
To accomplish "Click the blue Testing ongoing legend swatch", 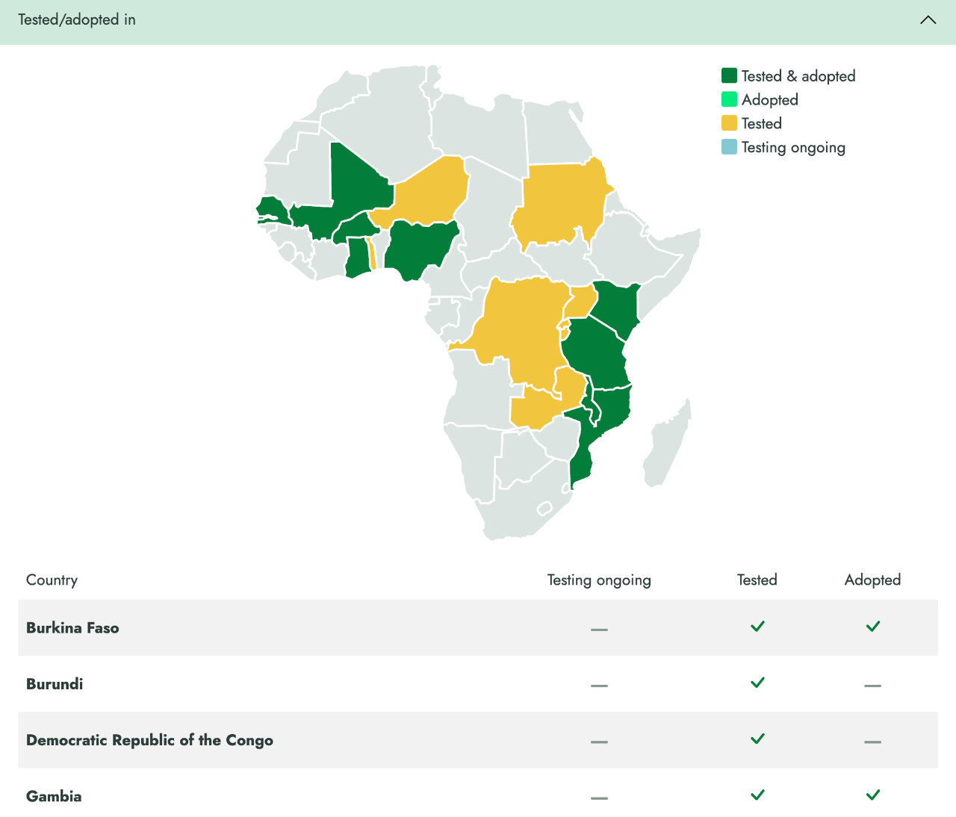I will coord(729,147).
